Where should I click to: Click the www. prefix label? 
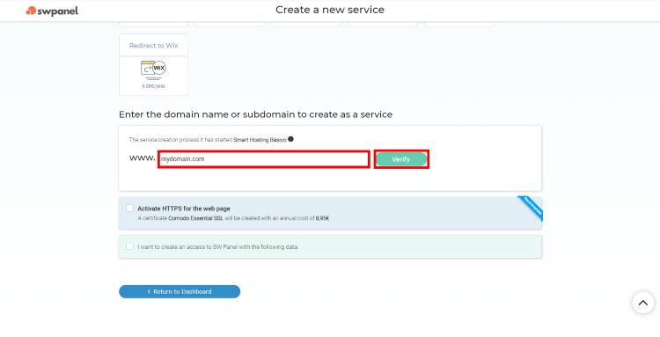tap(143, 158)
